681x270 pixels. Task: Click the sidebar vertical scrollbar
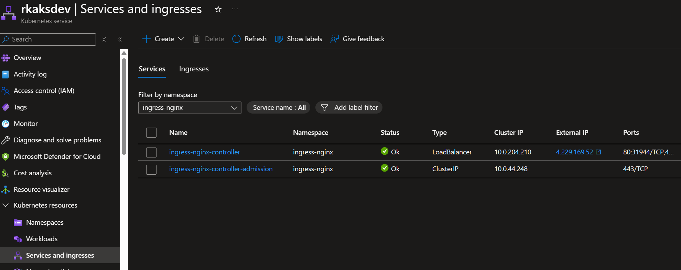coord(124,106)
